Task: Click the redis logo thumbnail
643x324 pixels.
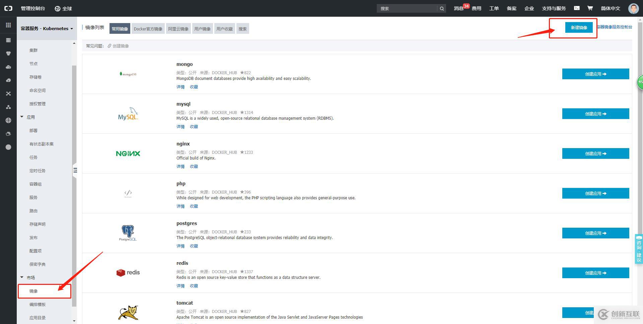Action: click(x=128, y=273)
